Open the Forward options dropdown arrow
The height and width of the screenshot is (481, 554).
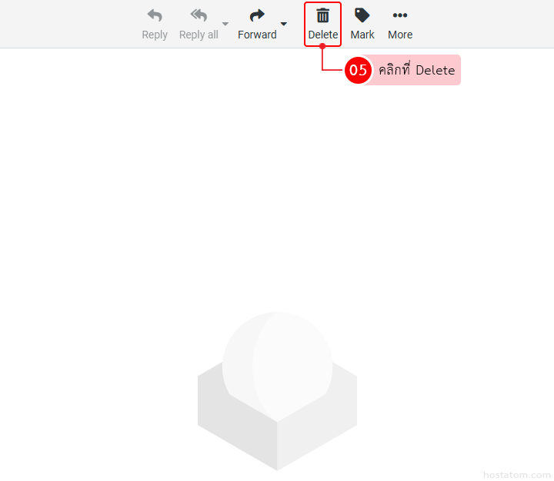pos(284,24)
